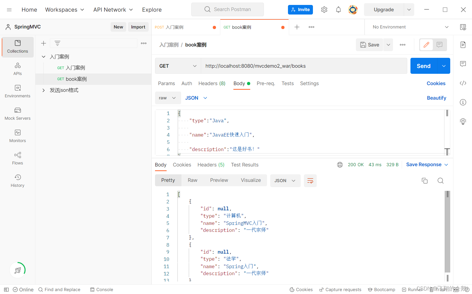The image size is (472, 294).
Task: Open the network globe icon
Action: click(x=340, y=165)
